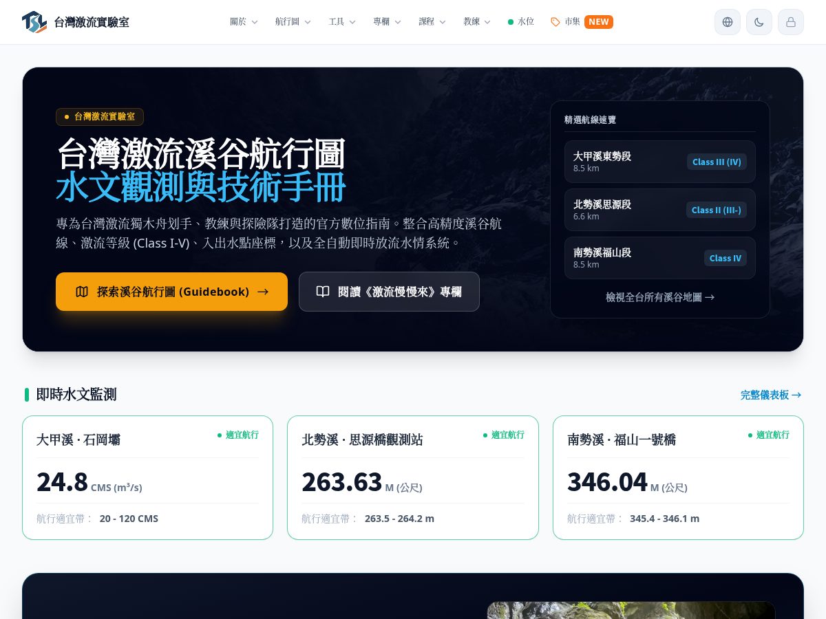This screenshot has height=619, width=826.
Task: Open the 南勢溪福山段 route card
Action: click(x=659, y=258)
